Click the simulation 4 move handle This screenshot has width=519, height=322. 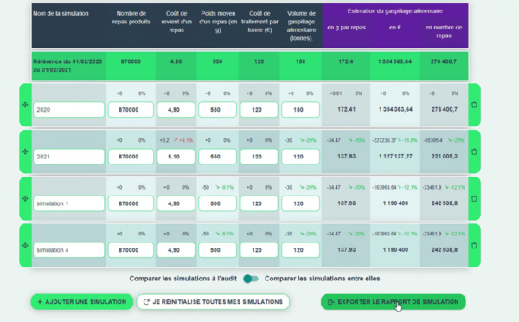25,246
